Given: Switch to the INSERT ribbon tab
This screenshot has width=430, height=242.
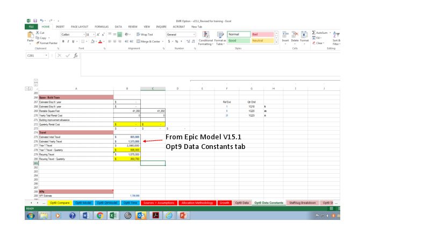Looking at the screenshot, I should pyautogui.click(x=60, y=26).
